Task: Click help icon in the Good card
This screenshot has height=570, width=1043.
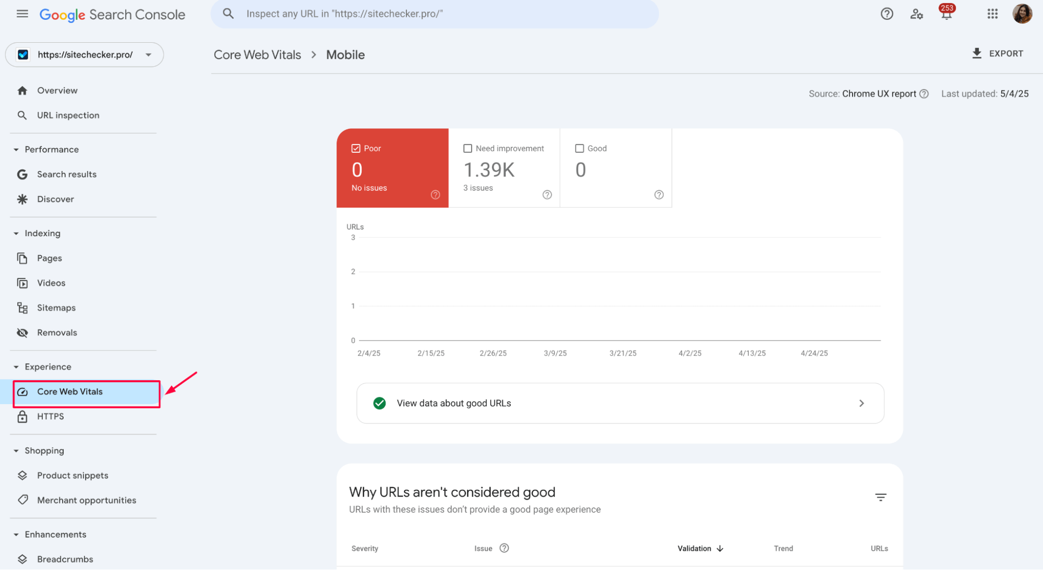Action: [x=658, y=195]
